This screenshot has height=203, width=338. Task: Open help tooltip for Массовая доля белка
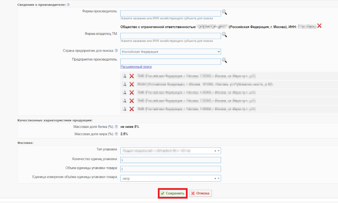pos(116,127)
